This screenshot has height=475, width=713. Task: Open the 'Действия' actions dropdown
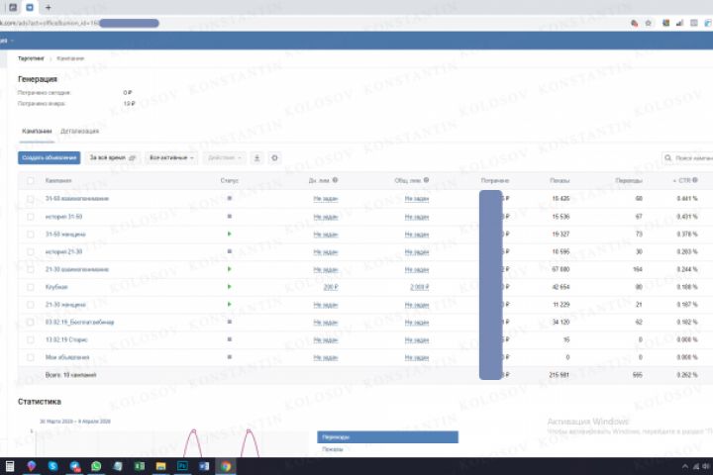(x=224, y=157)
